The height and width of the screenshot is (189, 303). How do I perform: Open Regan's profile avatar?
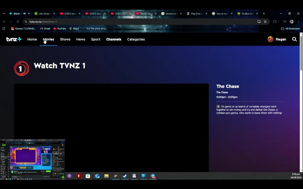(x=270, y=39)
